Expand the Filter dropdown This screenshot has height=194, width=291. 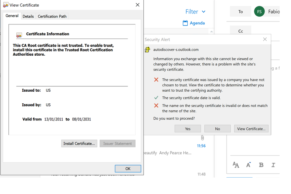(195, 12)
